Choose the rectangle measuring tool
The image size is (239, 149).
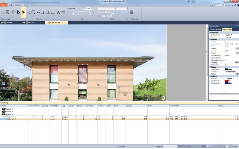point(53,12)
